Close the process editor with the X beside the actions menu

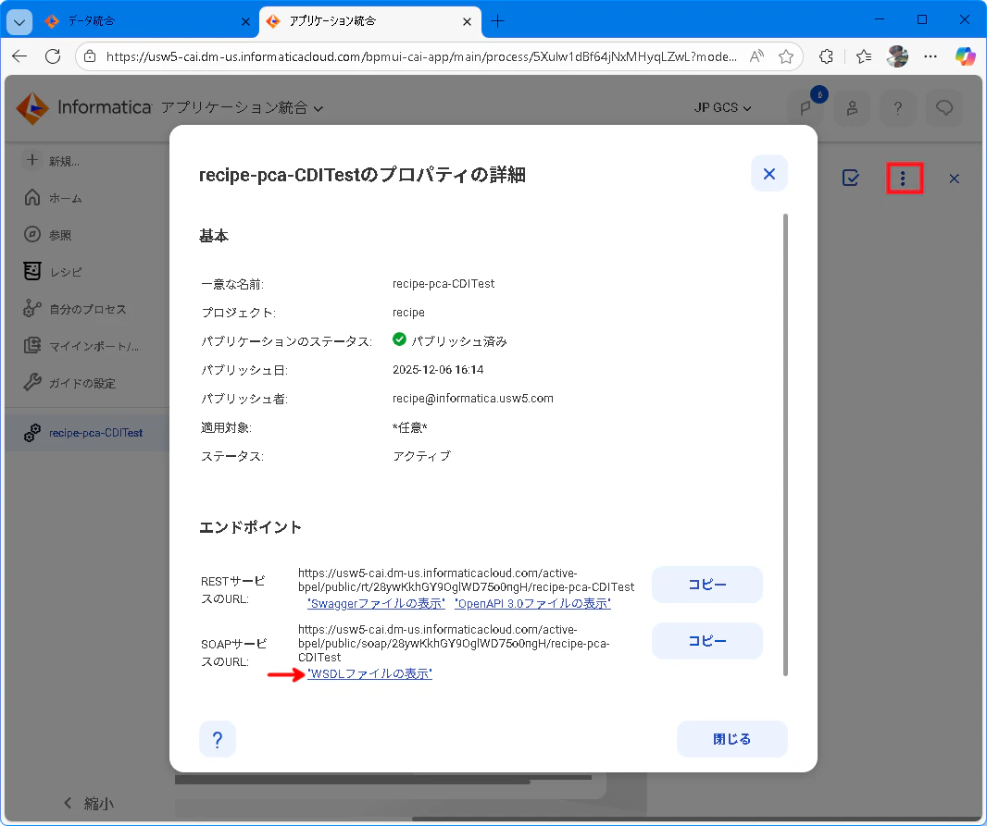coord(954,179)
